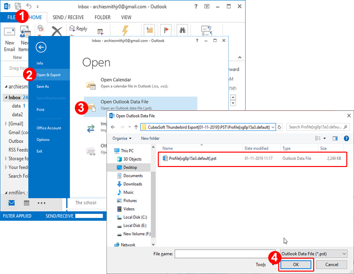Screen dimensions: 354x274
Task: Choose Print in Backstage menu
Action: [40, 110]
